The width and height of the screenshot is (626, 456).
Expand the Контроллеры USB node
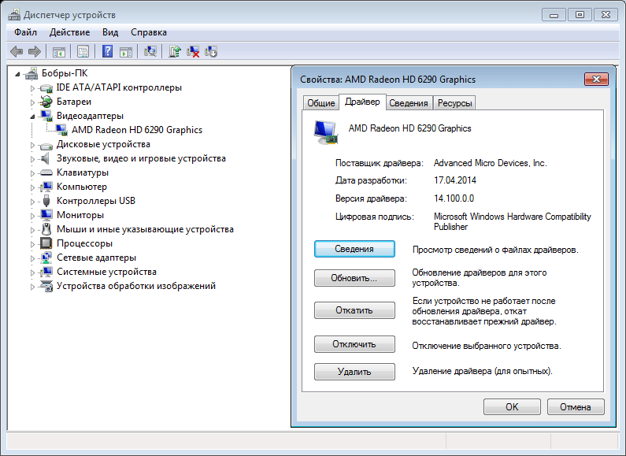(33, 202)
